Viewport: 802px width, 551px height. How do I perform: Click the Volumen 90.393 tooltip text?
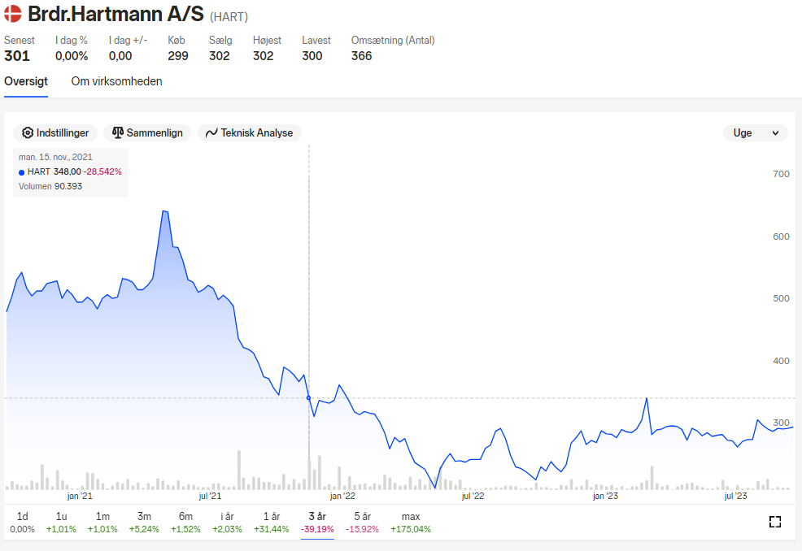point(50,187)
